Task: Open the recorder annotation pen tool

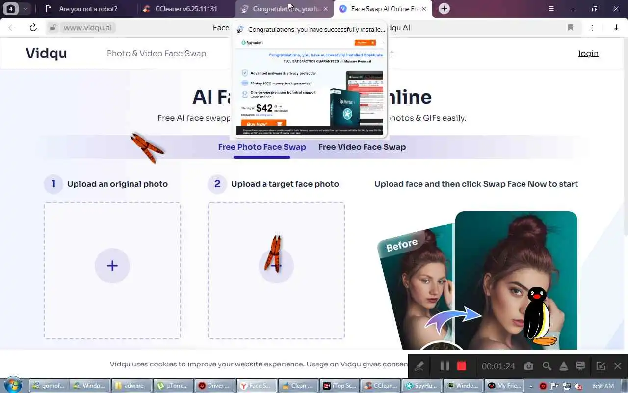Action: [419, 366]
